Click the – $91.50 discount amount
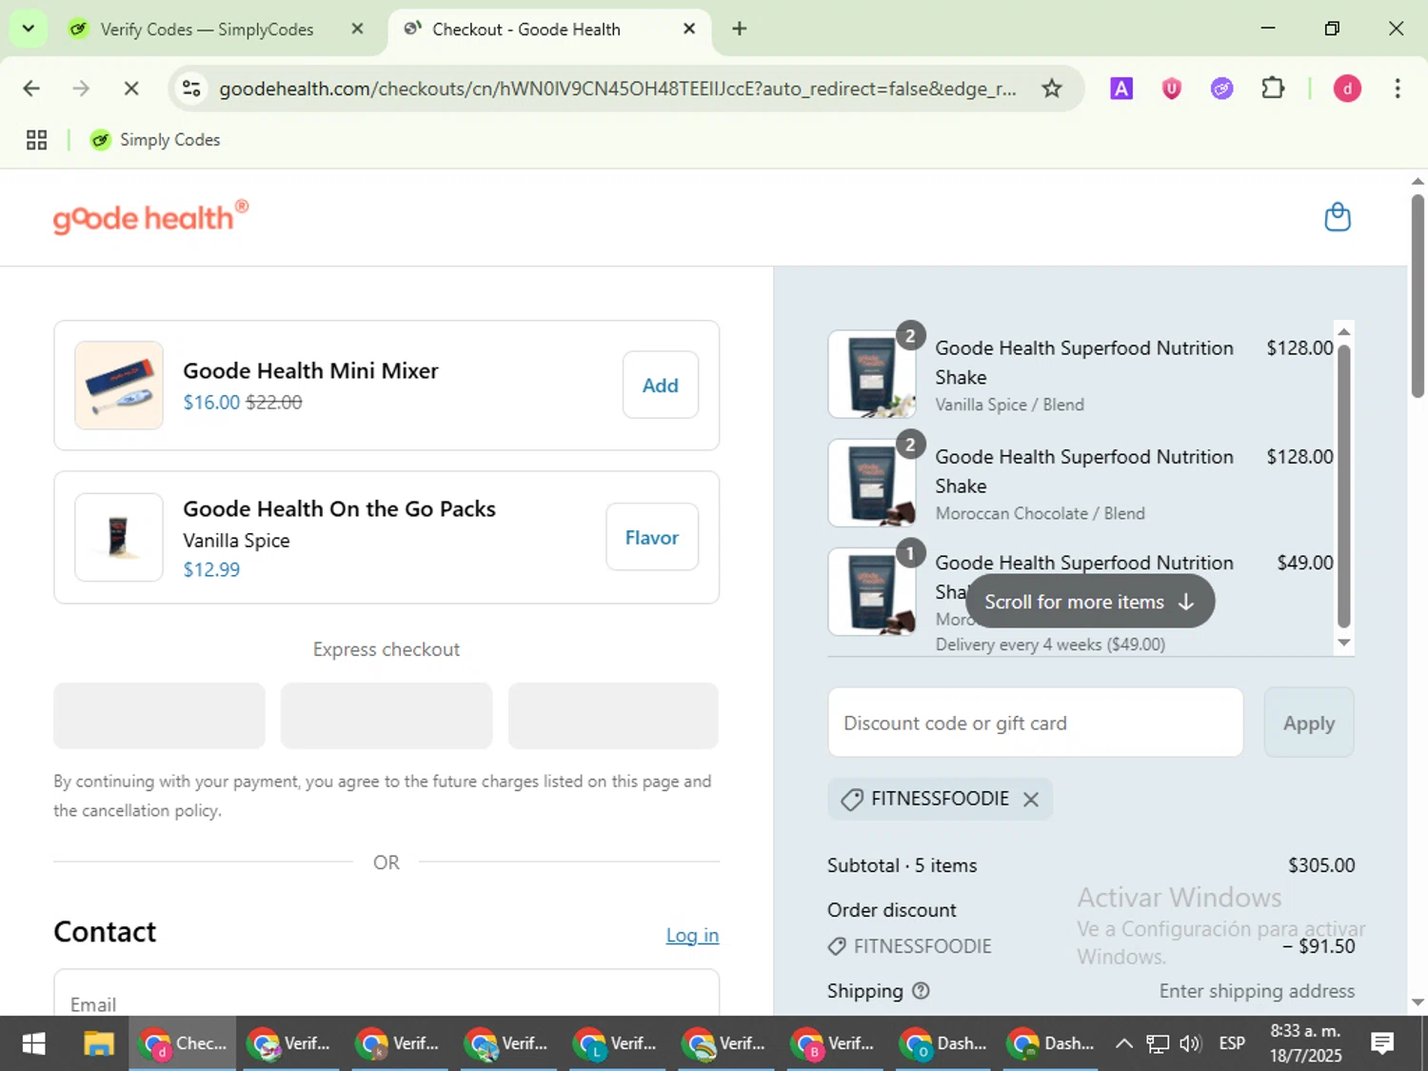 click(x=1319, y=946)
